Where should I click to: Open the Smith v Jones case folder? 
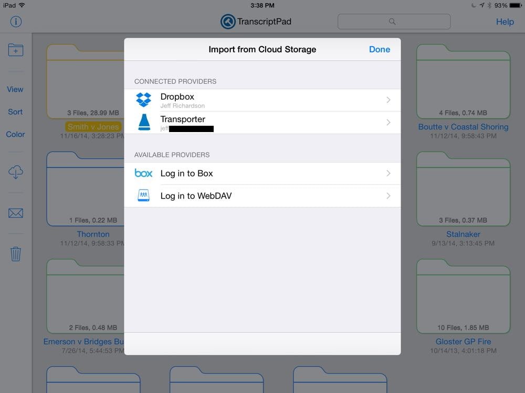pyautogui.click(x=86, y=81)
